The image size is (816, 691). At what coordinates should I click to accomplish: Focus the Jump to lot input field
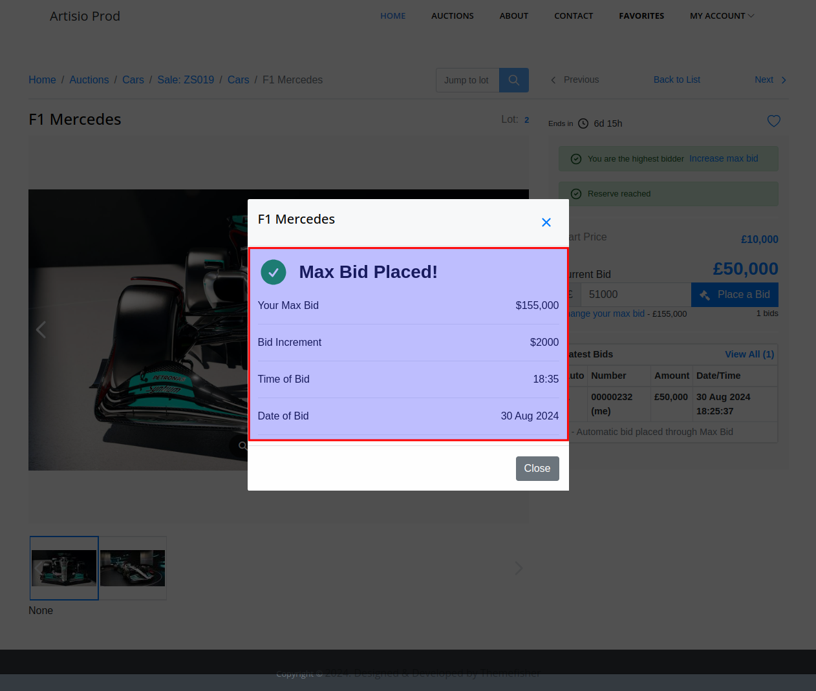pos(467,80)
